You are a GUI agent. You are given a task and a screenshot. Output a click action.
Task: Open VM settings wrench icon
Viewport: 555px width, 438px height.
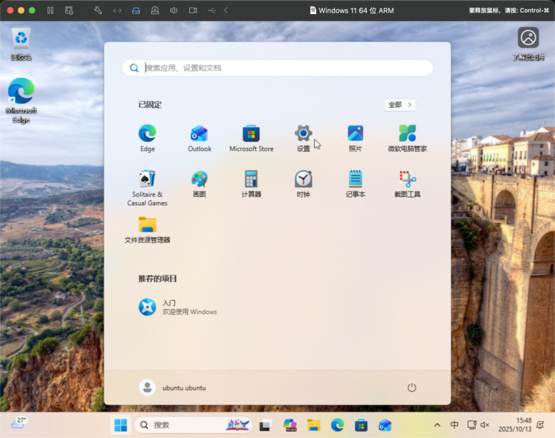tap(98, 10)
